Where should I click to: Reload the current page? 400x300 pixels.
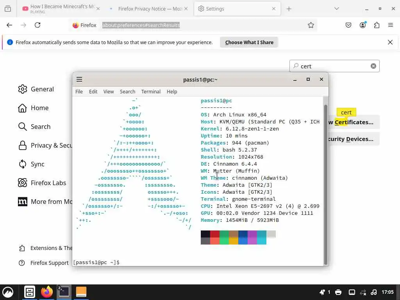click(x=37, y=25)
